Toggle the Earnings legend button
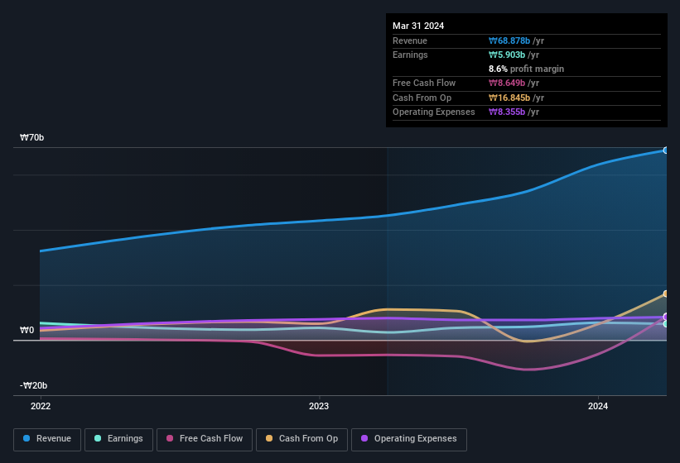The width and height of the screenshot is (680, 463). 118,440
